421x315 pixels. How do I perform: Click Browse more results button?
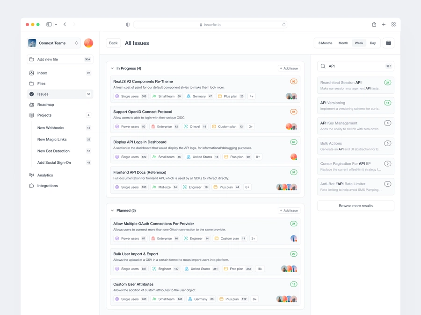pos(356,206)
